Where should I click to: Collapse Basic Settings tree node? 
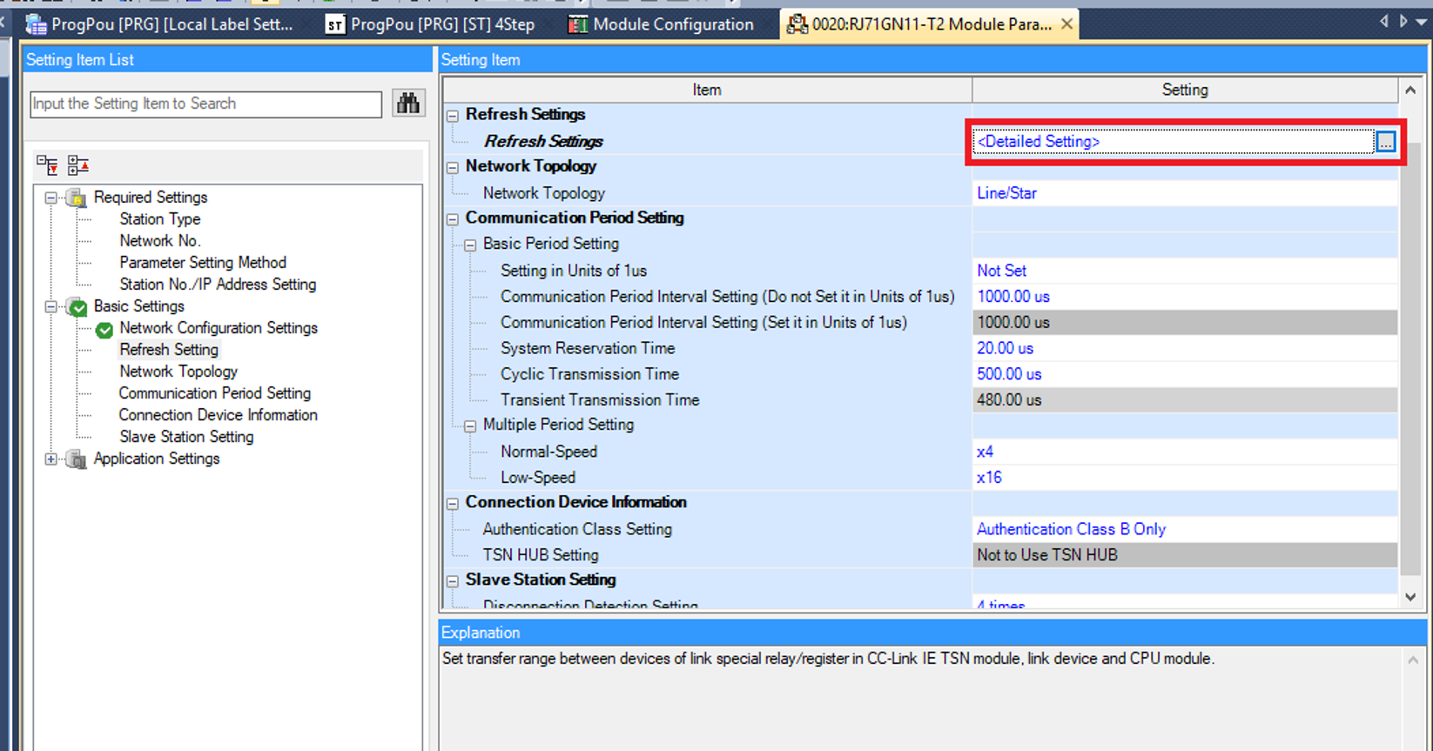point(50,306)
